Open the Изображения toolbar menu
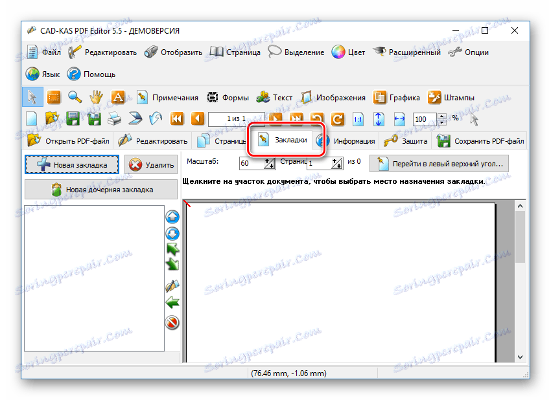 (333, 98)
